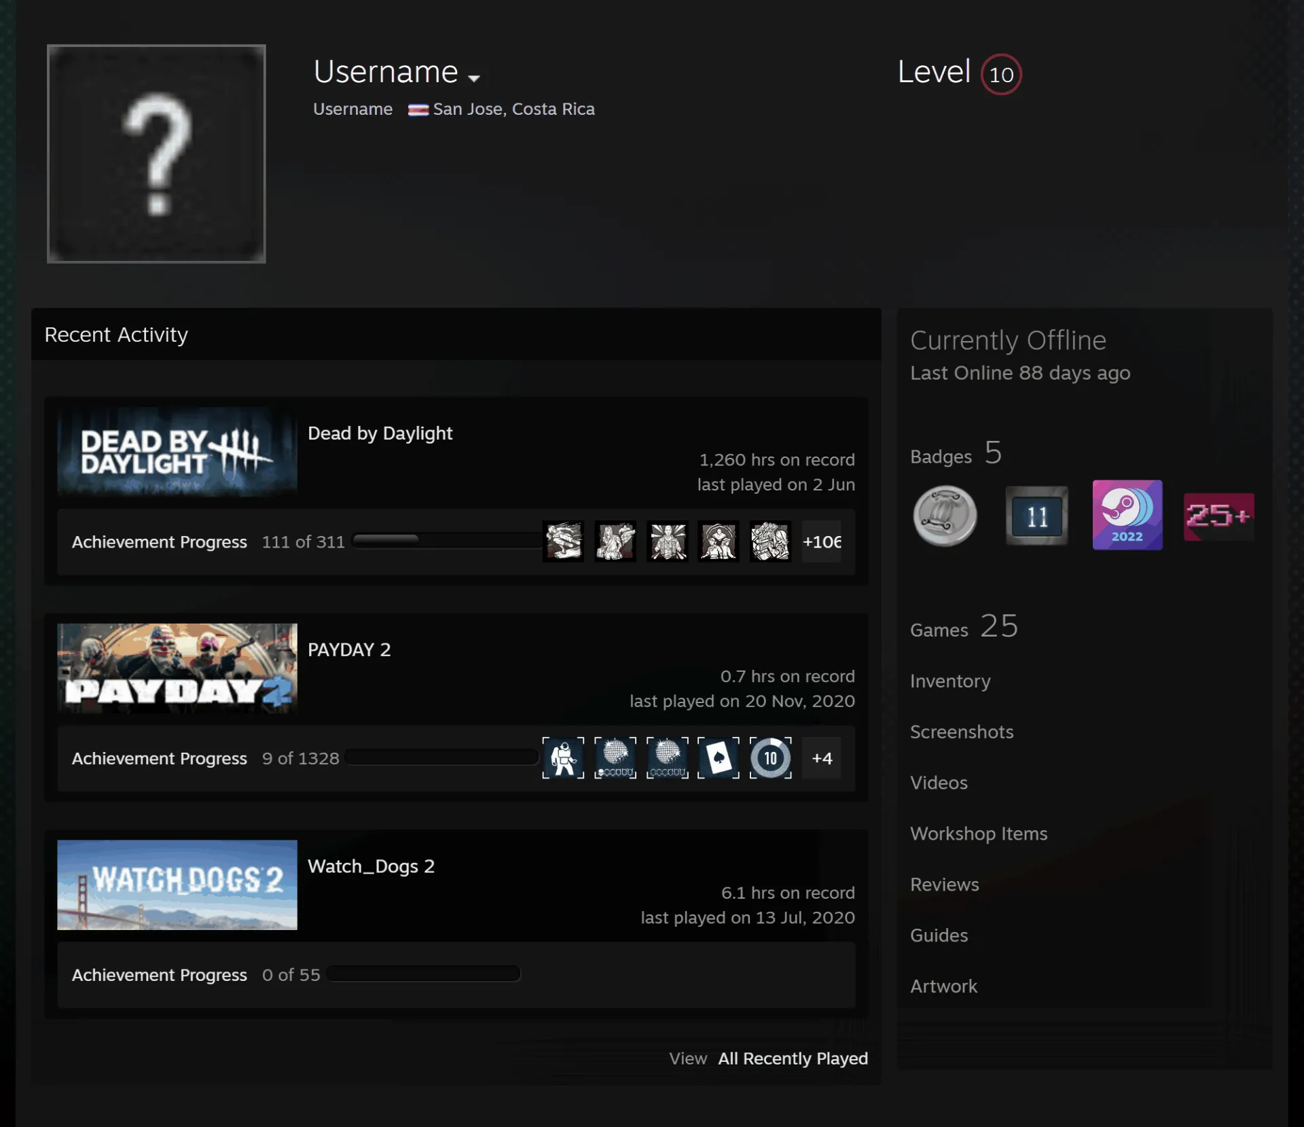The image size is (1304, 1127).
Task: View second Dead by Daylight achievement icon
Action: tap(615, 541)
